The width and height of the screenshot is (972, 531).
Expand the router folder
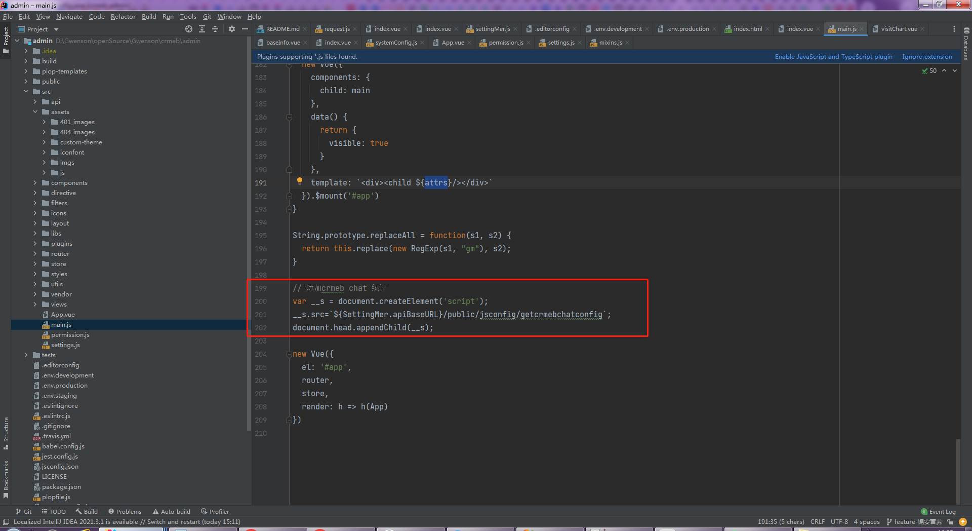pos(35,254)
